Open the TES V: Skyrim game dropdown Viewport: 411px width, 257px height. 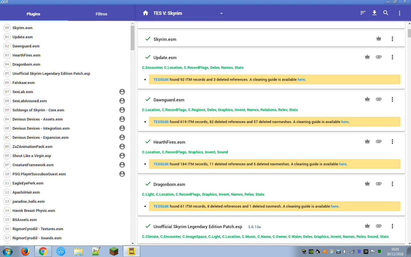point(188,13)
